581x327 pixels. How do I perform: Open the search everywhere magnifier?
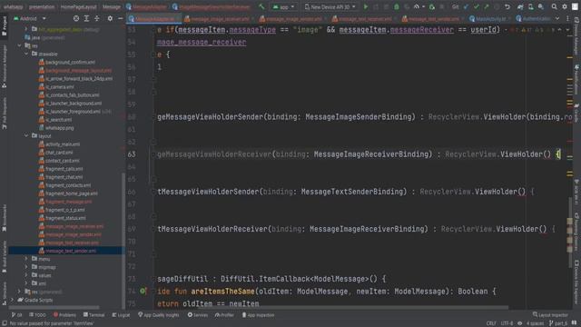click(x=554, y=6)
